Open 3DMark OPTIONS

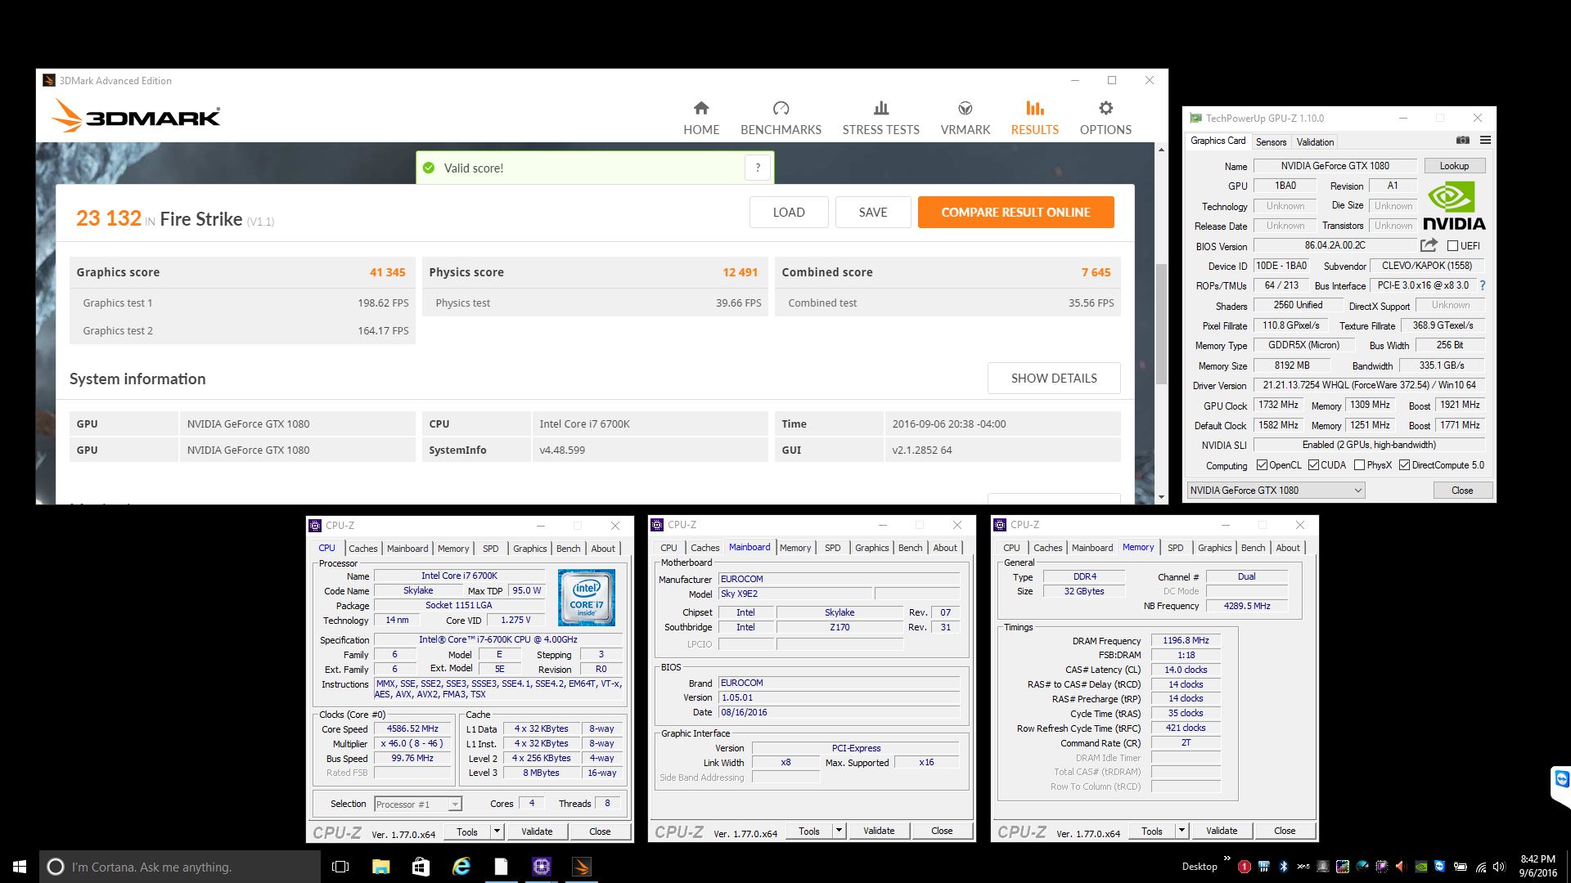1105,119
